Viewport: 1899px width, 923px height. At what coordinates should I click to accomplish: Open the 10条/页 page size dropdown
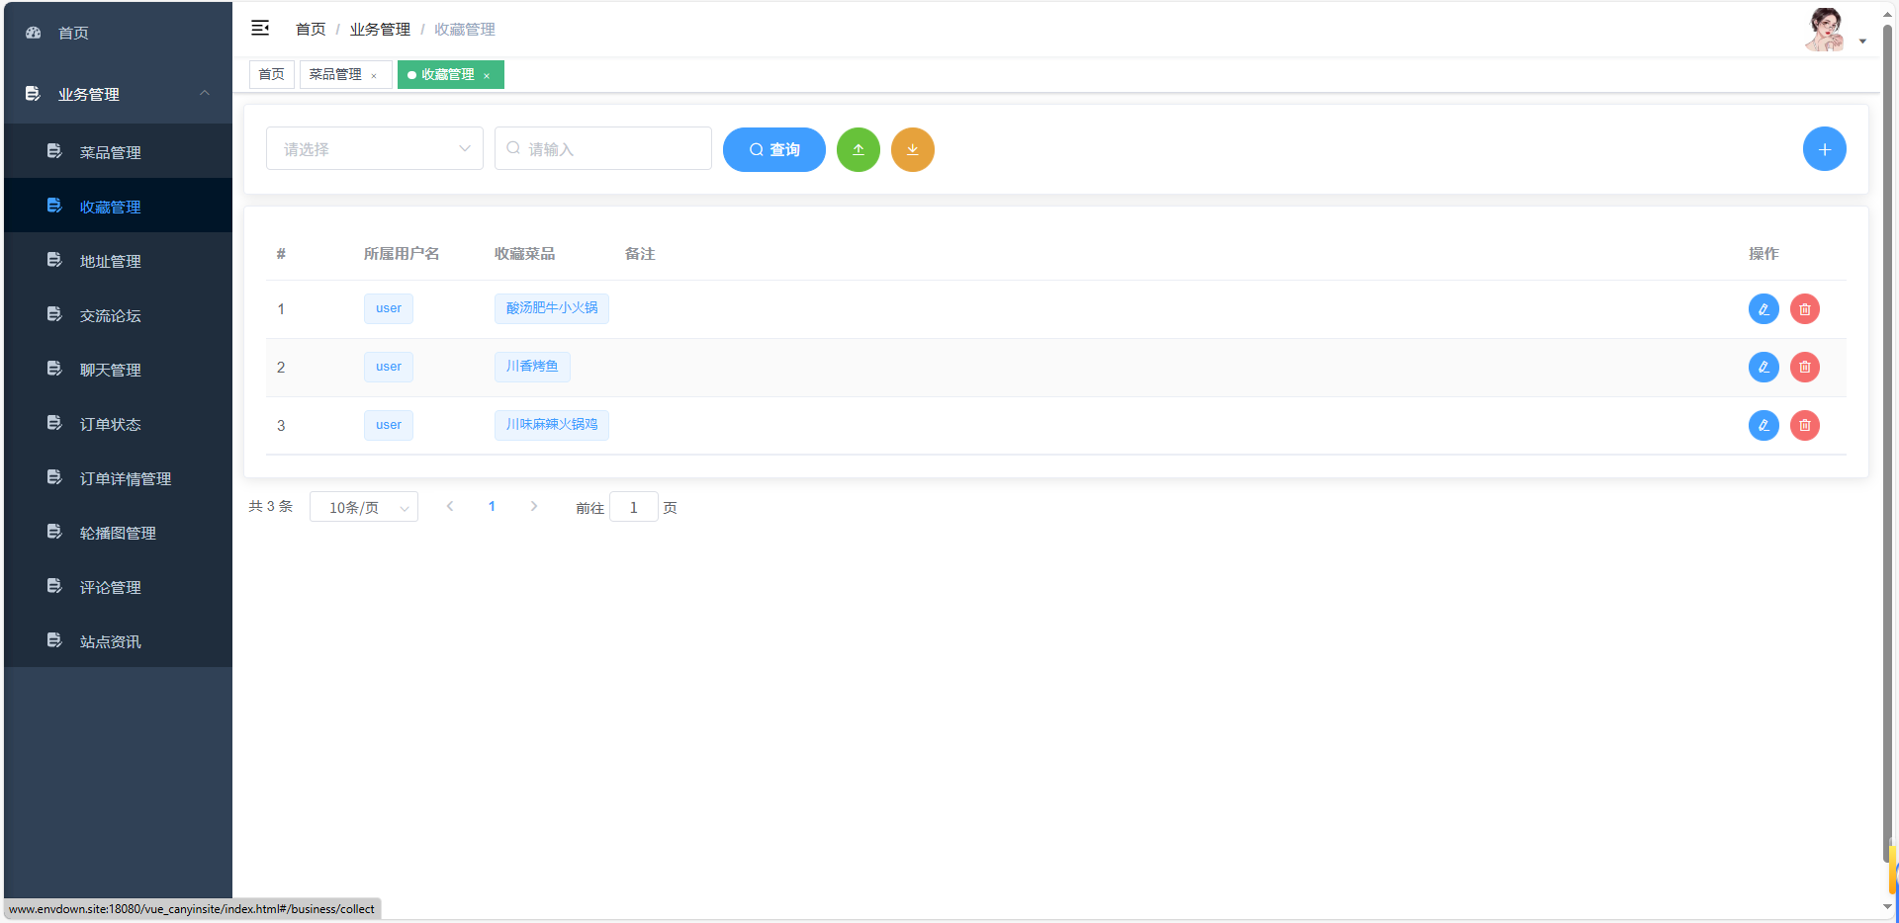pos(363,506)
